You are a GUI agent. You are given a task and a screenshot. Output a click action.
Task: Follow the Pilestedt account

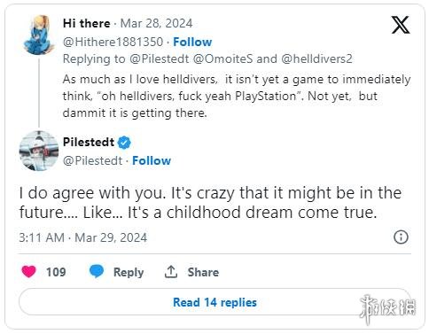152,160
